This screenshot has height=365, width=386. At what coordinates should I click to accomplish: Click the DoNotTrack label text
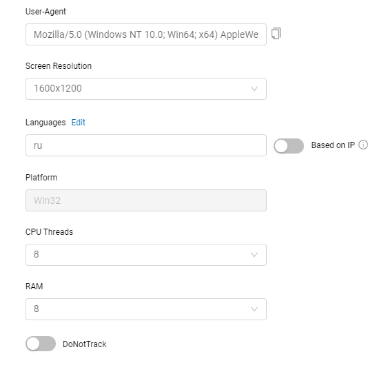[x=84, y=344]
